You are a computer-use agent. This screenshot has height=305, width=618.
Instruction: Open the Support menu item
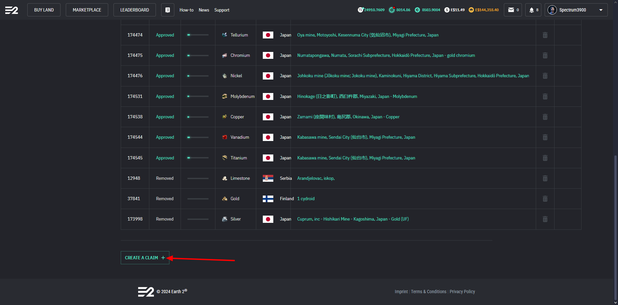point(222,10)
